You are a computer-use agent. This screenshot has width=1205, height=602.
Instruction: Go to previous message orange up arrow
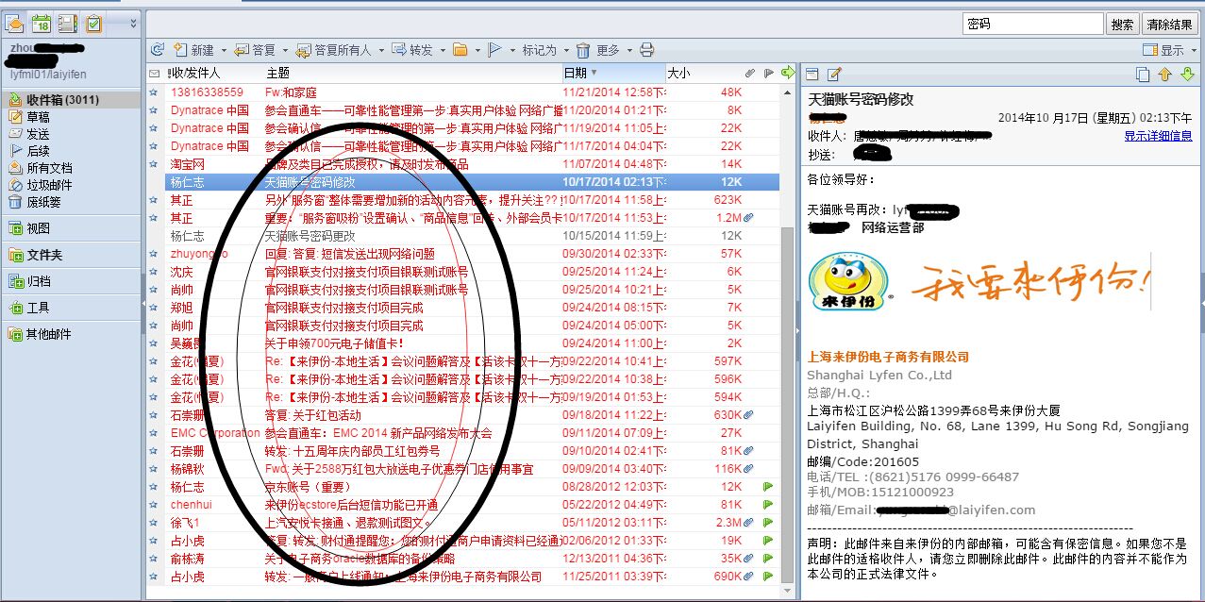tap(1164, 75)
